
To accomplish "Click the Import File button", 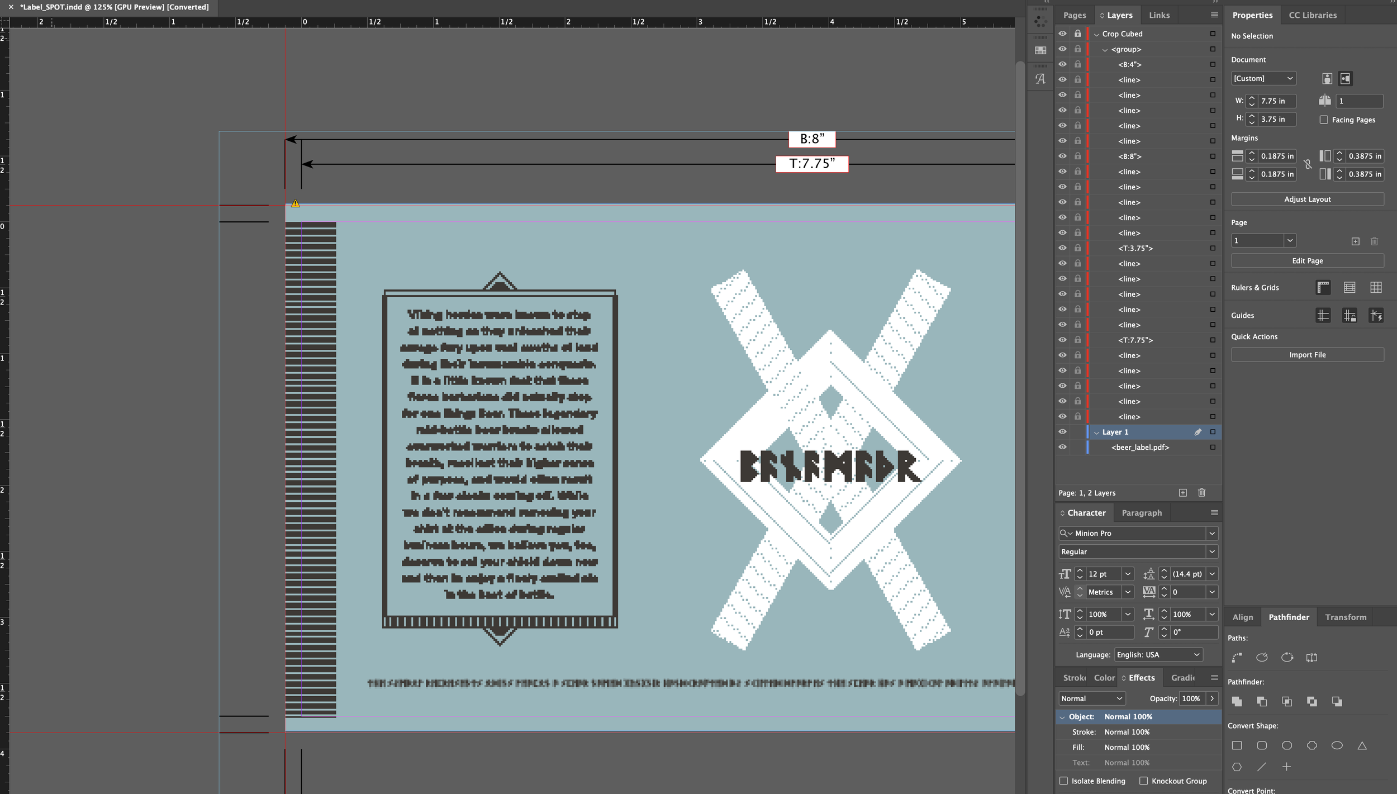I will coord(1307,355).
